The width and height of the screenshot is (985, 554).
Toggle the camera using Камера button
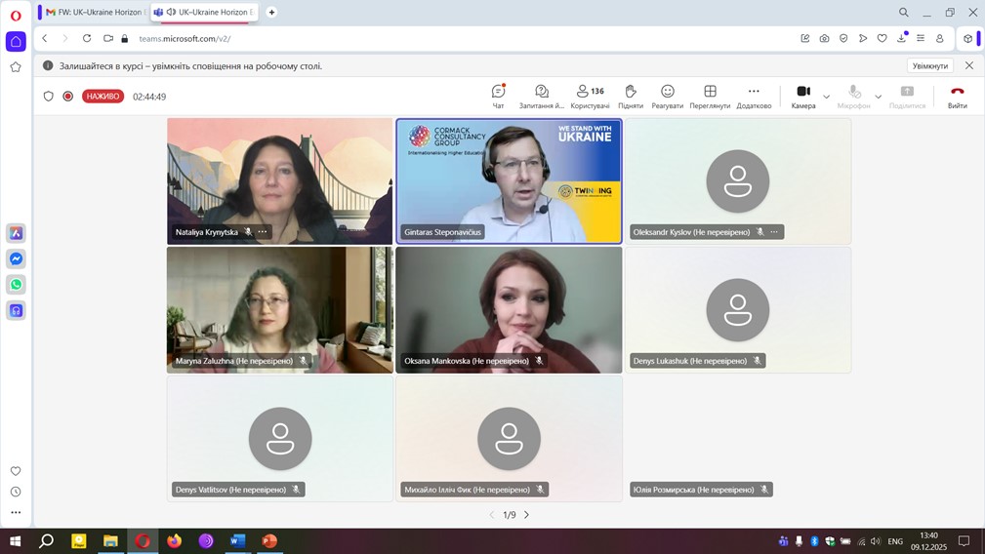tap(803, 96)
